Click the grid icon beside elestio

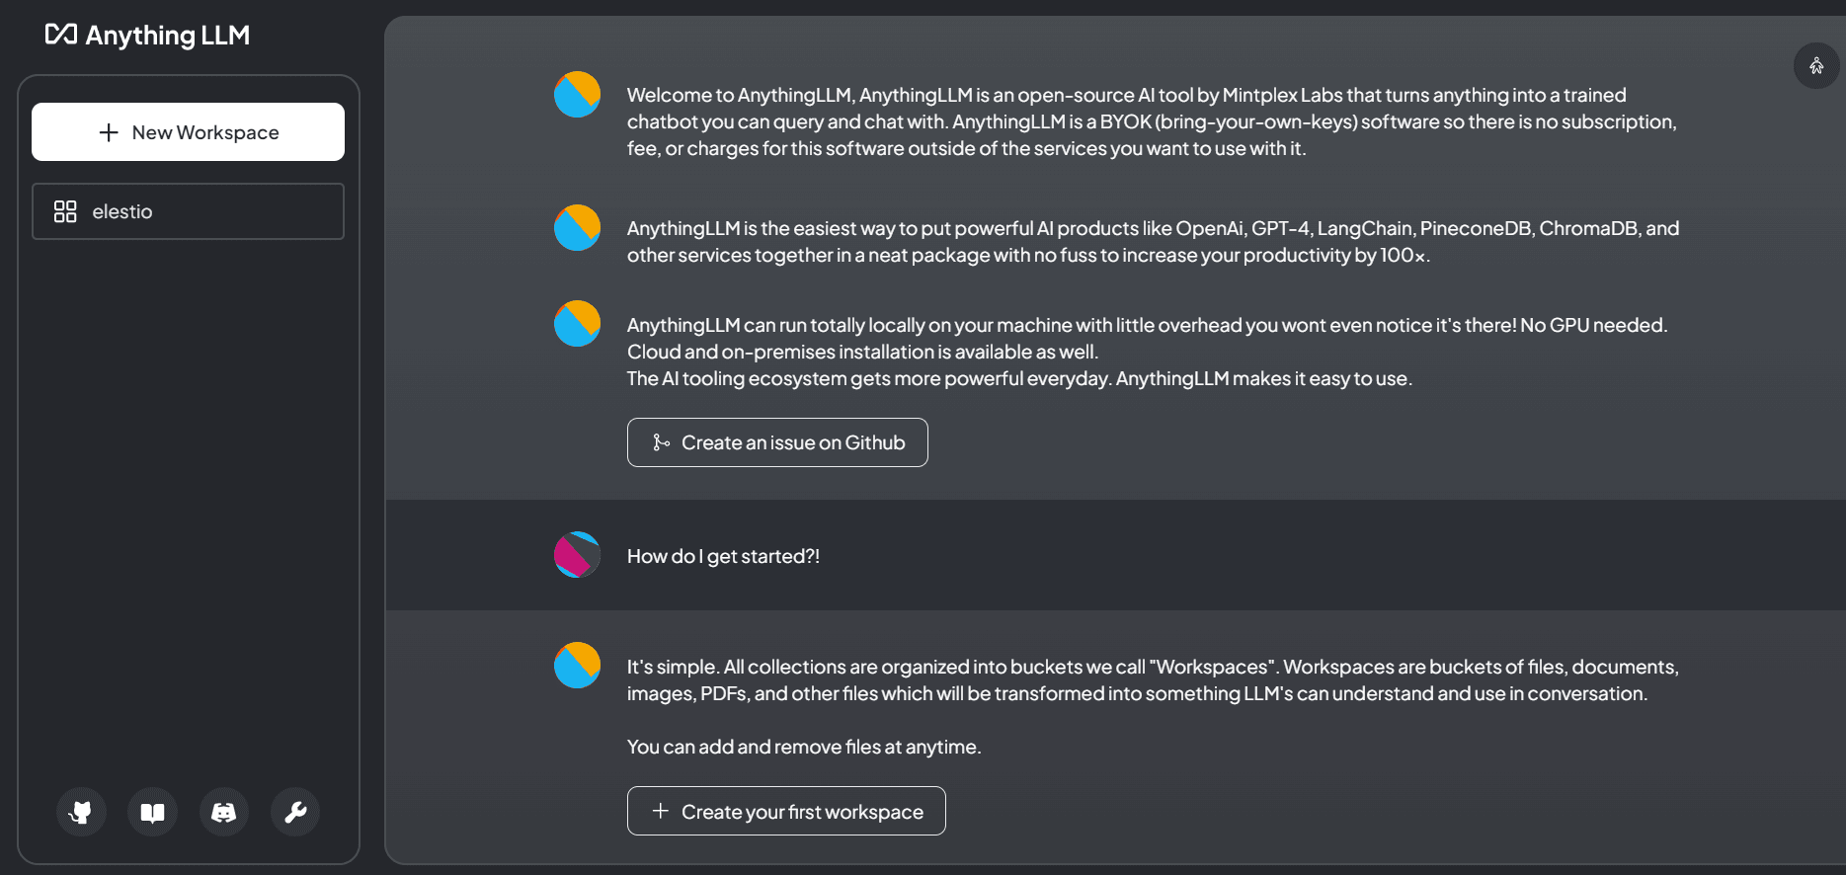65,211
